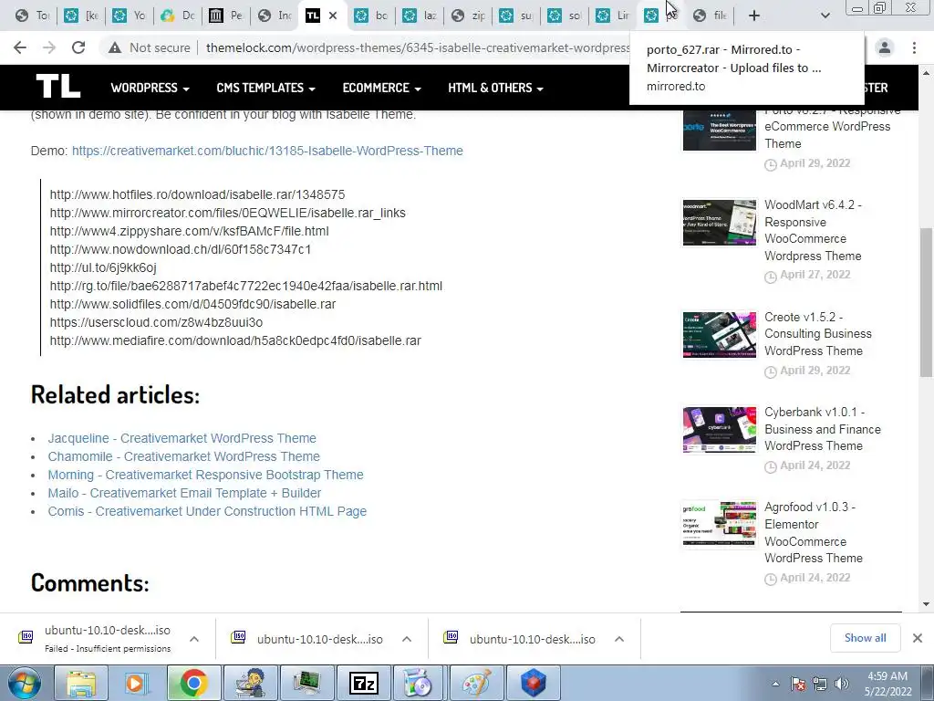Click the ul.to/6j9kk6oj link text
This screenshot has width=934, height=701.
point(103,267)
